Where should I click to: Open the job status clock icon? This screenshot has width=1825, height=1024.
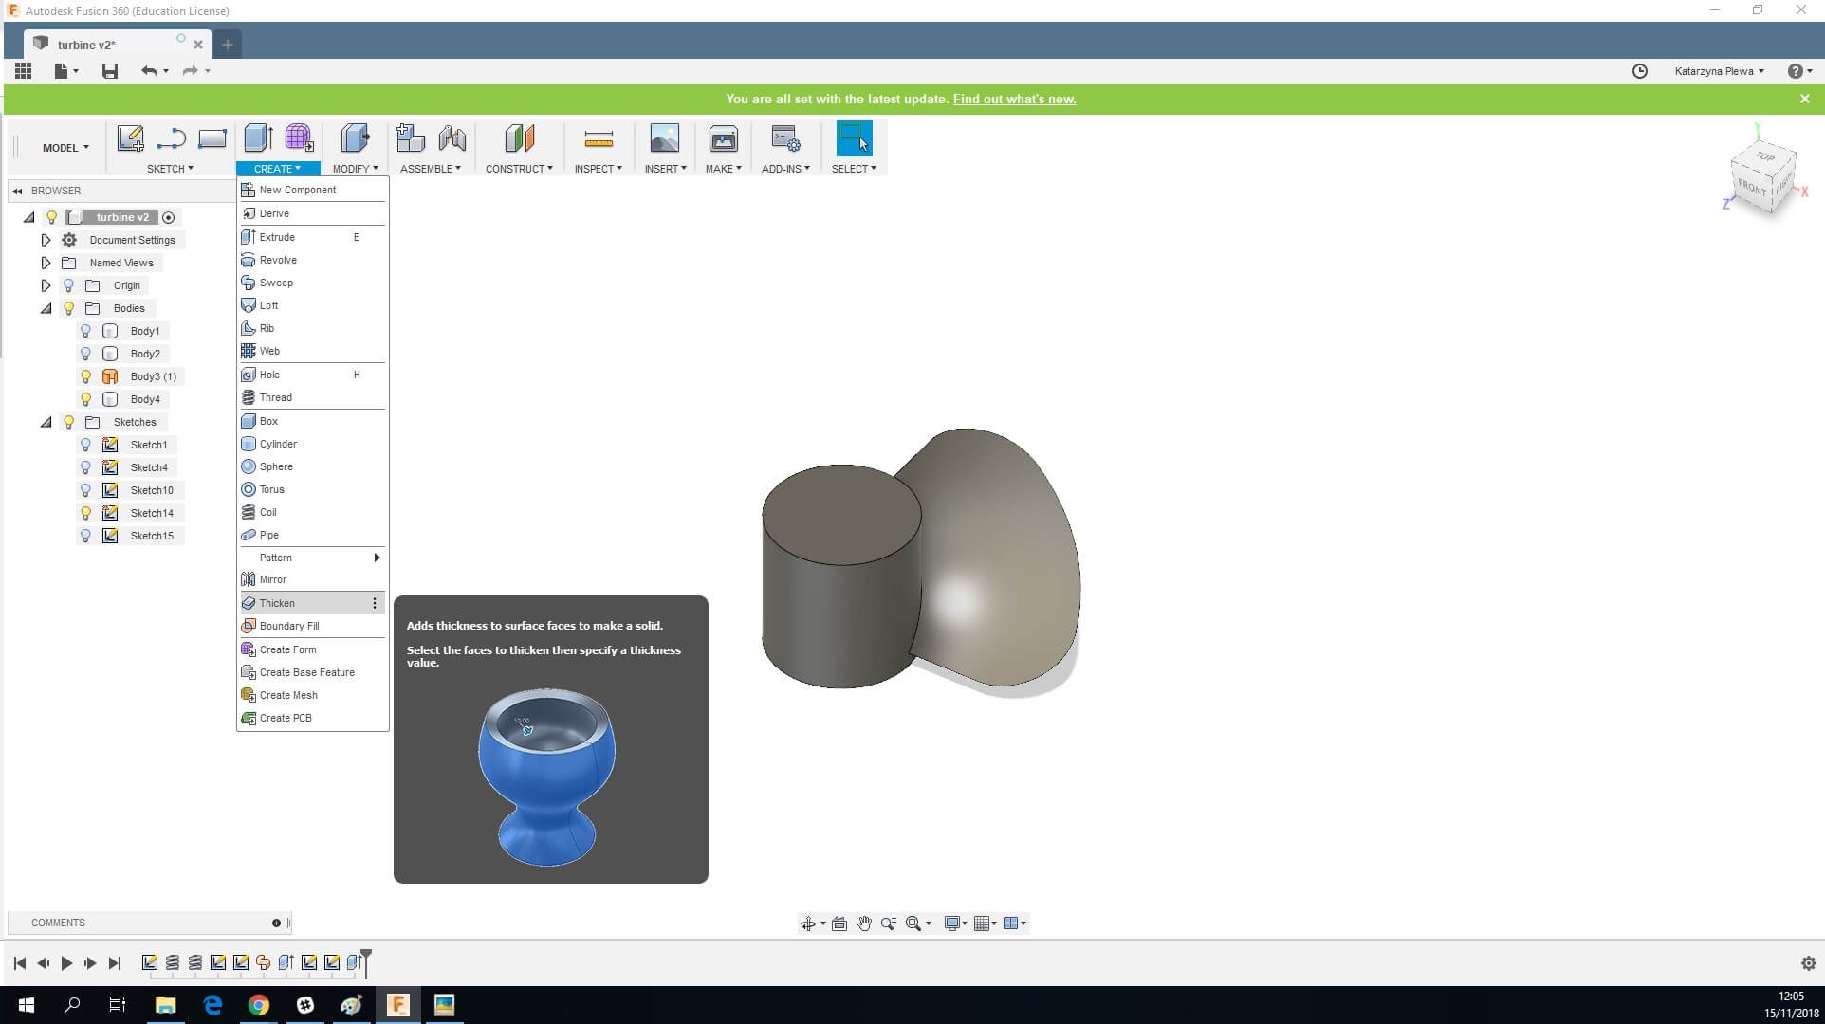pos(1640,71)
